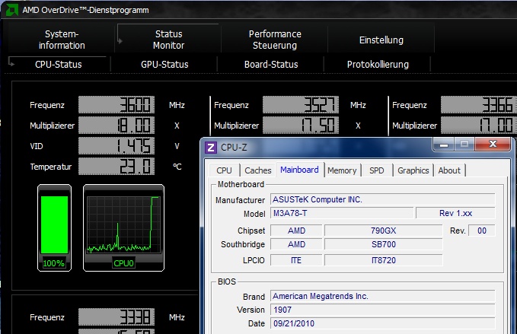Click the IT8720 LPCIO field
517x334 pixels.
click(x=384, y=260)
